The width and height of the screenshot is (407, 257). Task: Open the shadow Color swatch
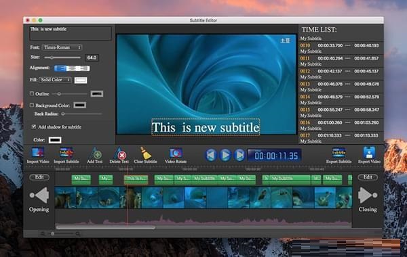[x=55, y=140]
